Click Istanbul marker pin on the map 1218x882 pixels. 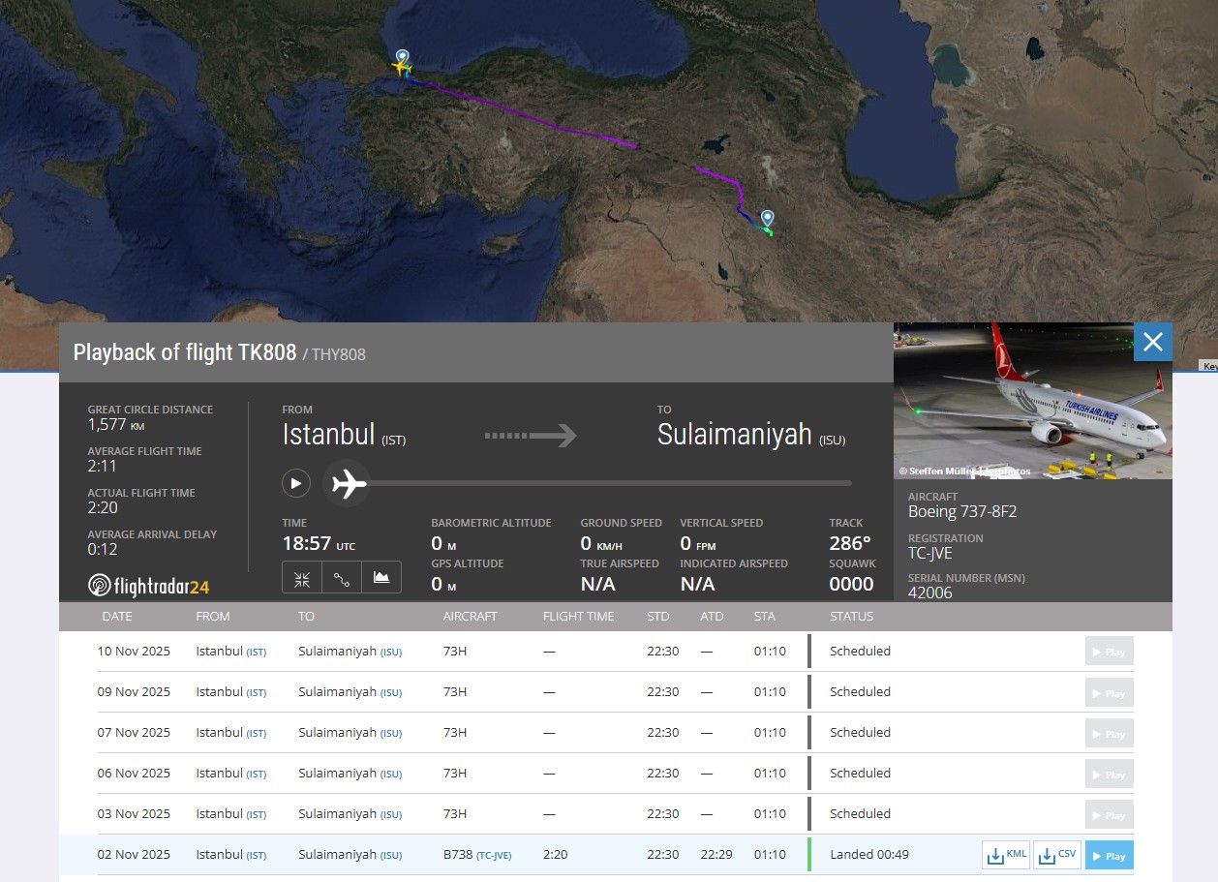(x=403, y=56)
